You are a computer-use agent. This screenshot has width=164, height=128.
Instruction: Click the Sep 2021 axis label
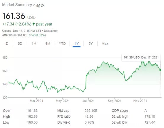[x=115, y=101]
